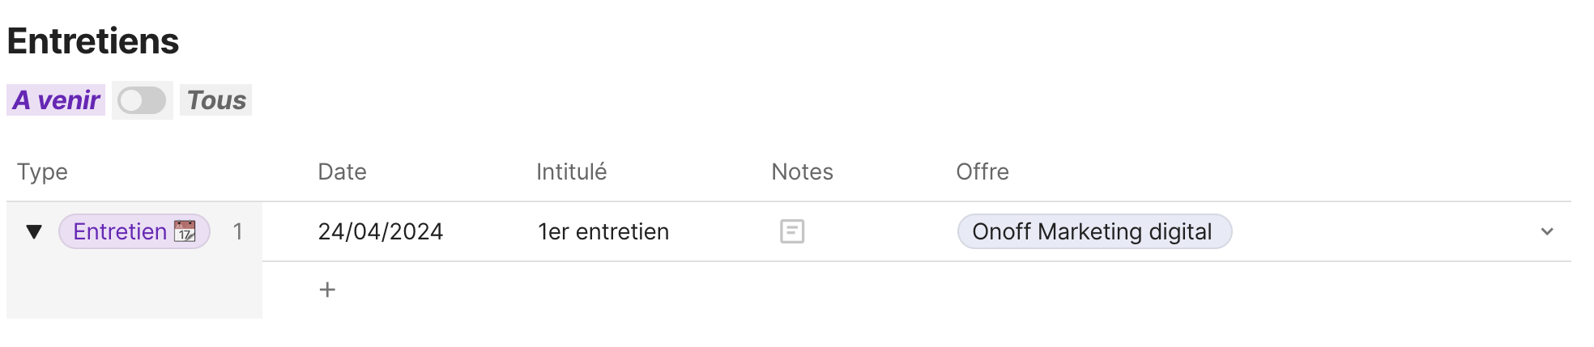Add a new row with the plus icon

[x=327, y=290]
